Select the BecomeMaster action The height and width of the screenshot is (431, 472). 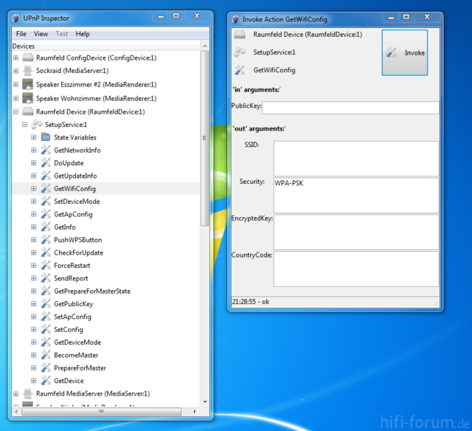click(76, 355)
